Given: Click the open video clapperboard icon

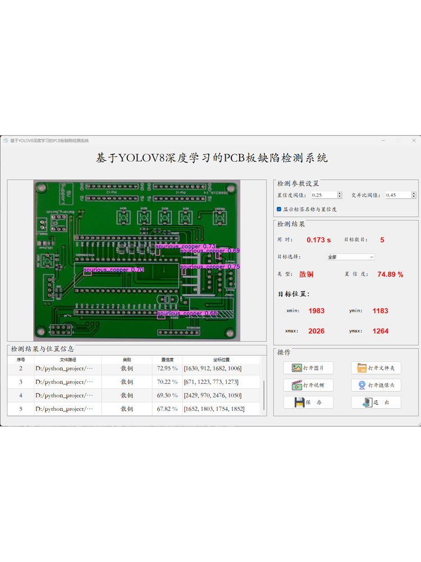Looking at the screenshot, I should tap(296, 385).
